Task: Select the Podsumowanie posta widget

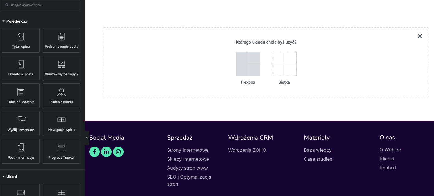Action: pyautogui.click(x=61, y=40)
